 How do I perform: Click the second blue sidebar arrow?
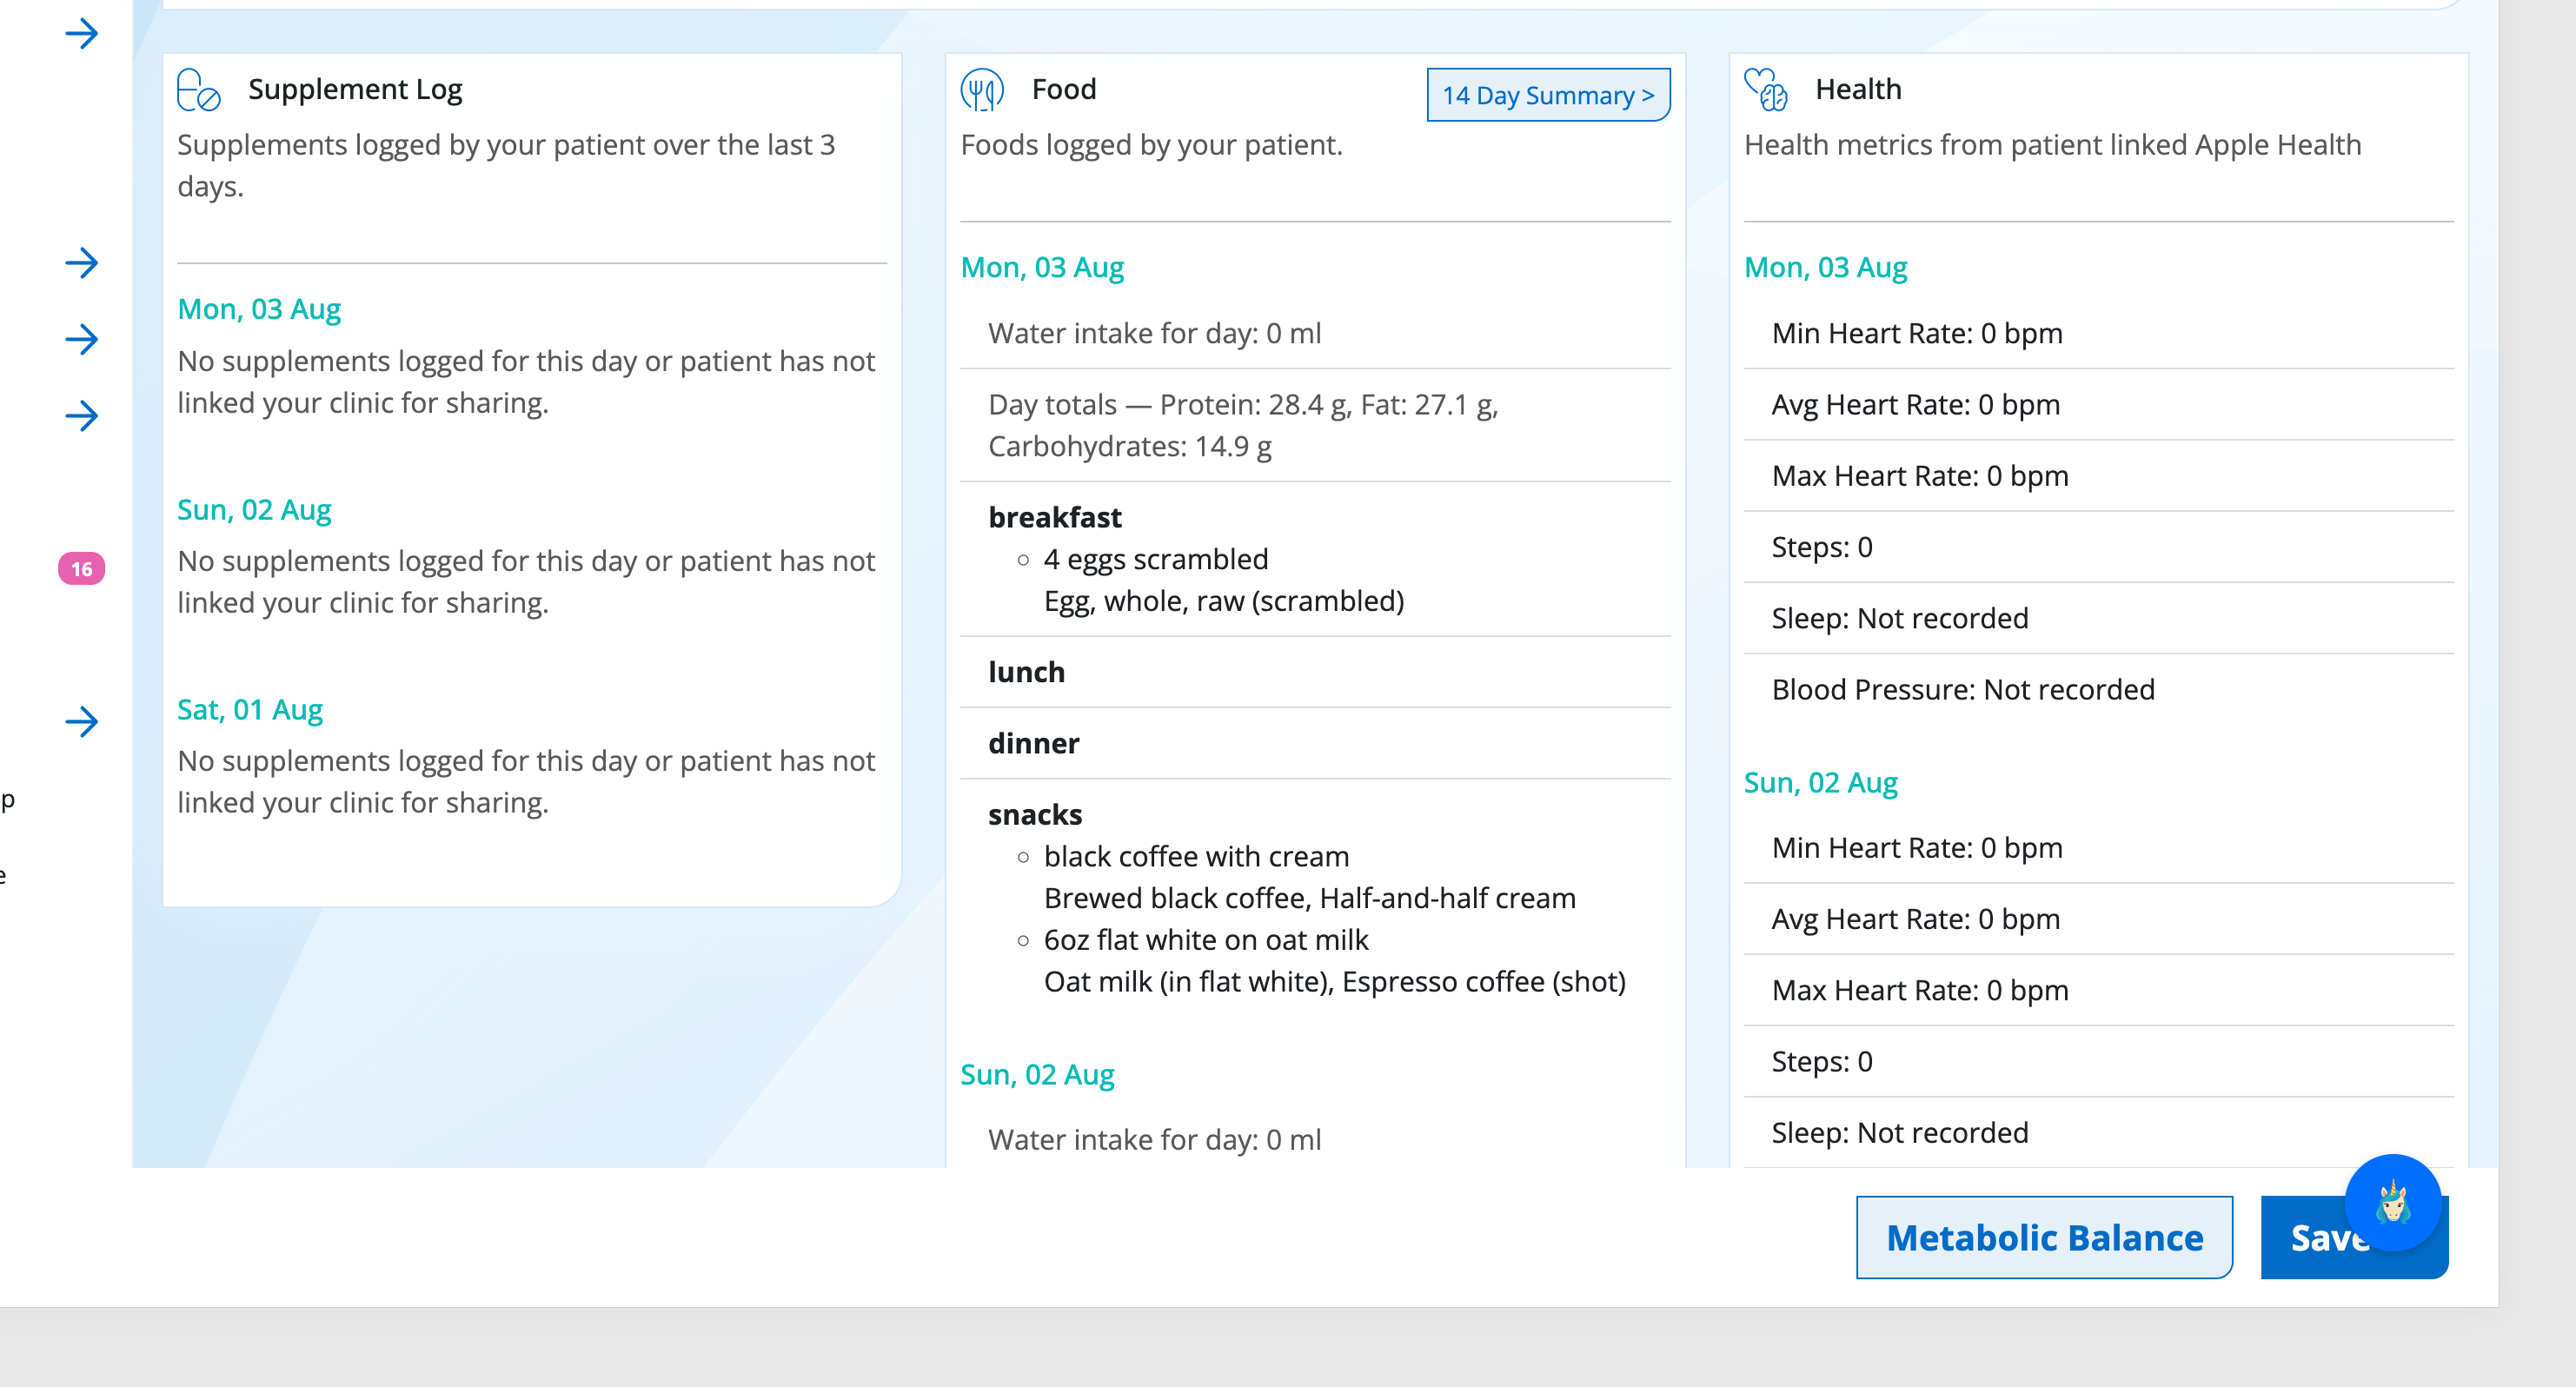pyautogui.click(x=82, y=263)
